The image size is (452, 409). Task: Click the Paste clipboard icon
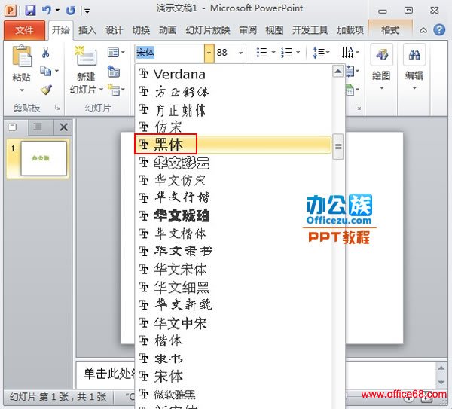22,56
